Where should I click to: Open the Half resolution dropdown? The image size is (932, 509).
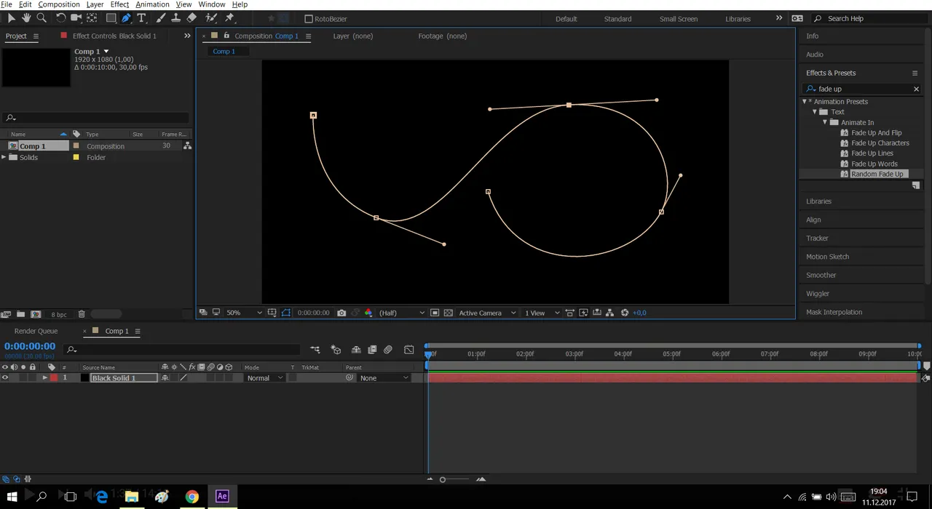click(401, 313)
